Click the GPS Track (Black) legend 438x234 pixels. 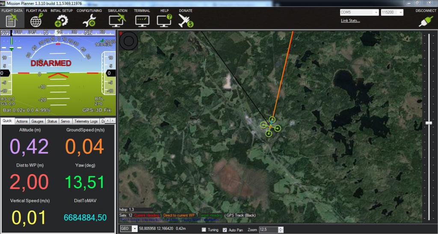(241, 215)
